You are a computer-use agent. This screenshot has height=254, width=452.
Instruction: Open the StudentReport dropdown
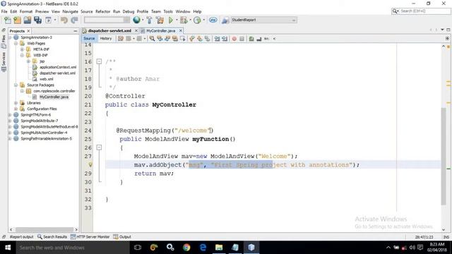point(263,20)
